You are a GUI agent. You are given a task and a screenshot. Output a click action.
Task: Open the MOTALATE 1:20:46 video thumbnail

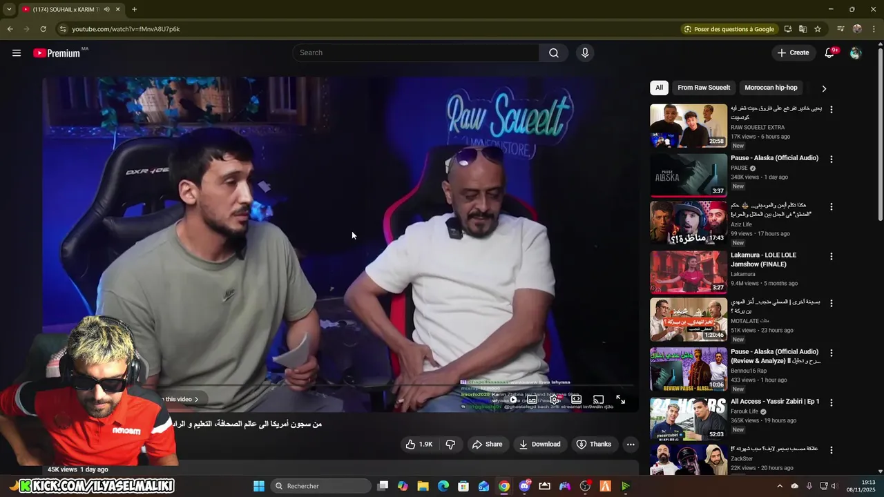pos(689,320)
